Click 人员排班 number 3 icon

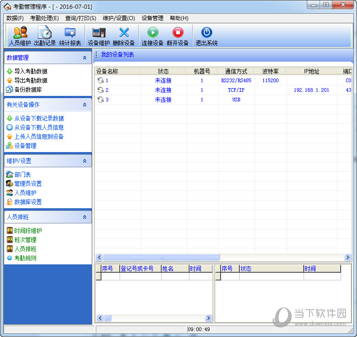tap(10, 249)
